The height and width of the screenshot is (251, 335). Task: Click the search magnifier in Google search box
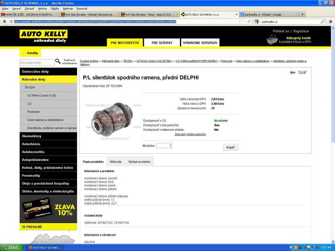tap(323, 22)
